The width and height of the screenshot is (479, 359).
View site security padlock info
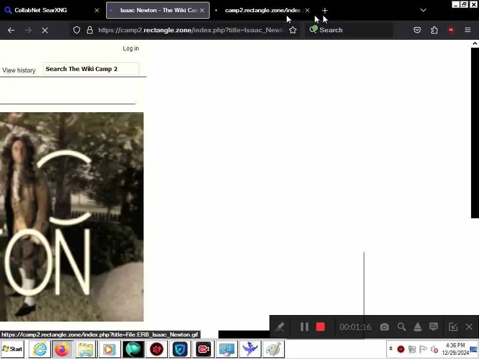(x=89, y=30)
